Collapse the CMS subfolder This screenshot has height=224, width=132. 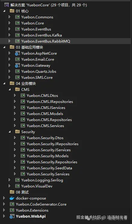click(x=10, y=90)
